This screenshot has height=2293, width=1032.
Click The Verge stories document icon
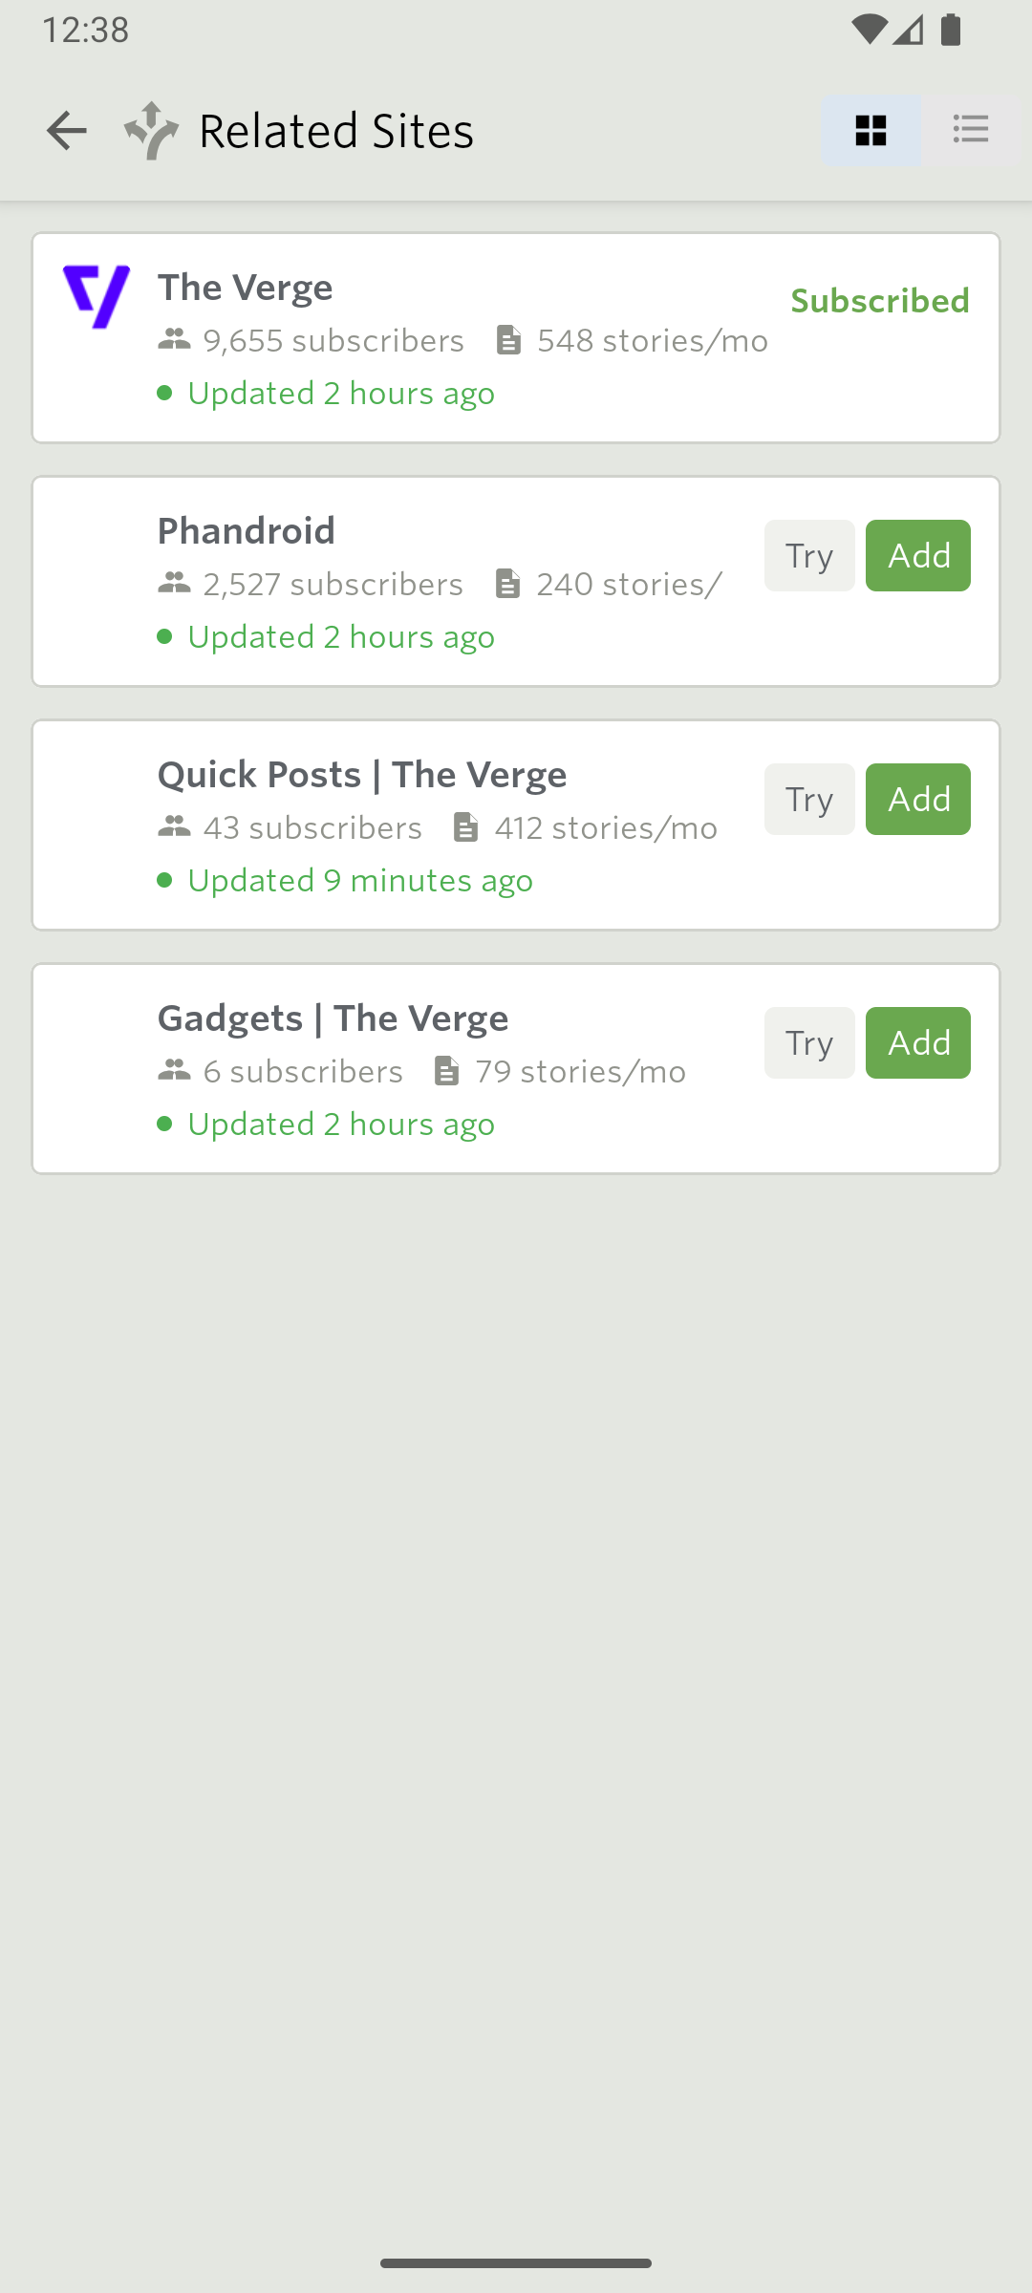(x=509, y=340)
